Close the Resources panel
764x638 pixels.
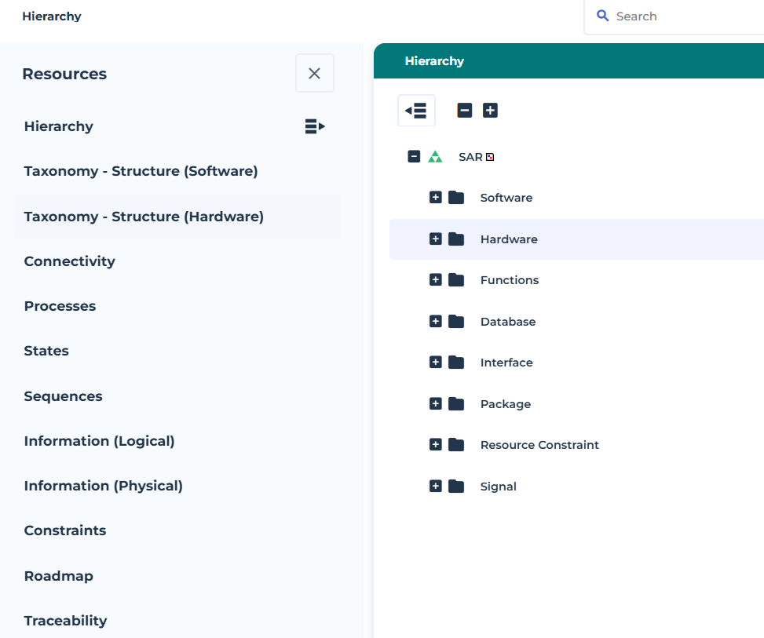tap(314, 73)
